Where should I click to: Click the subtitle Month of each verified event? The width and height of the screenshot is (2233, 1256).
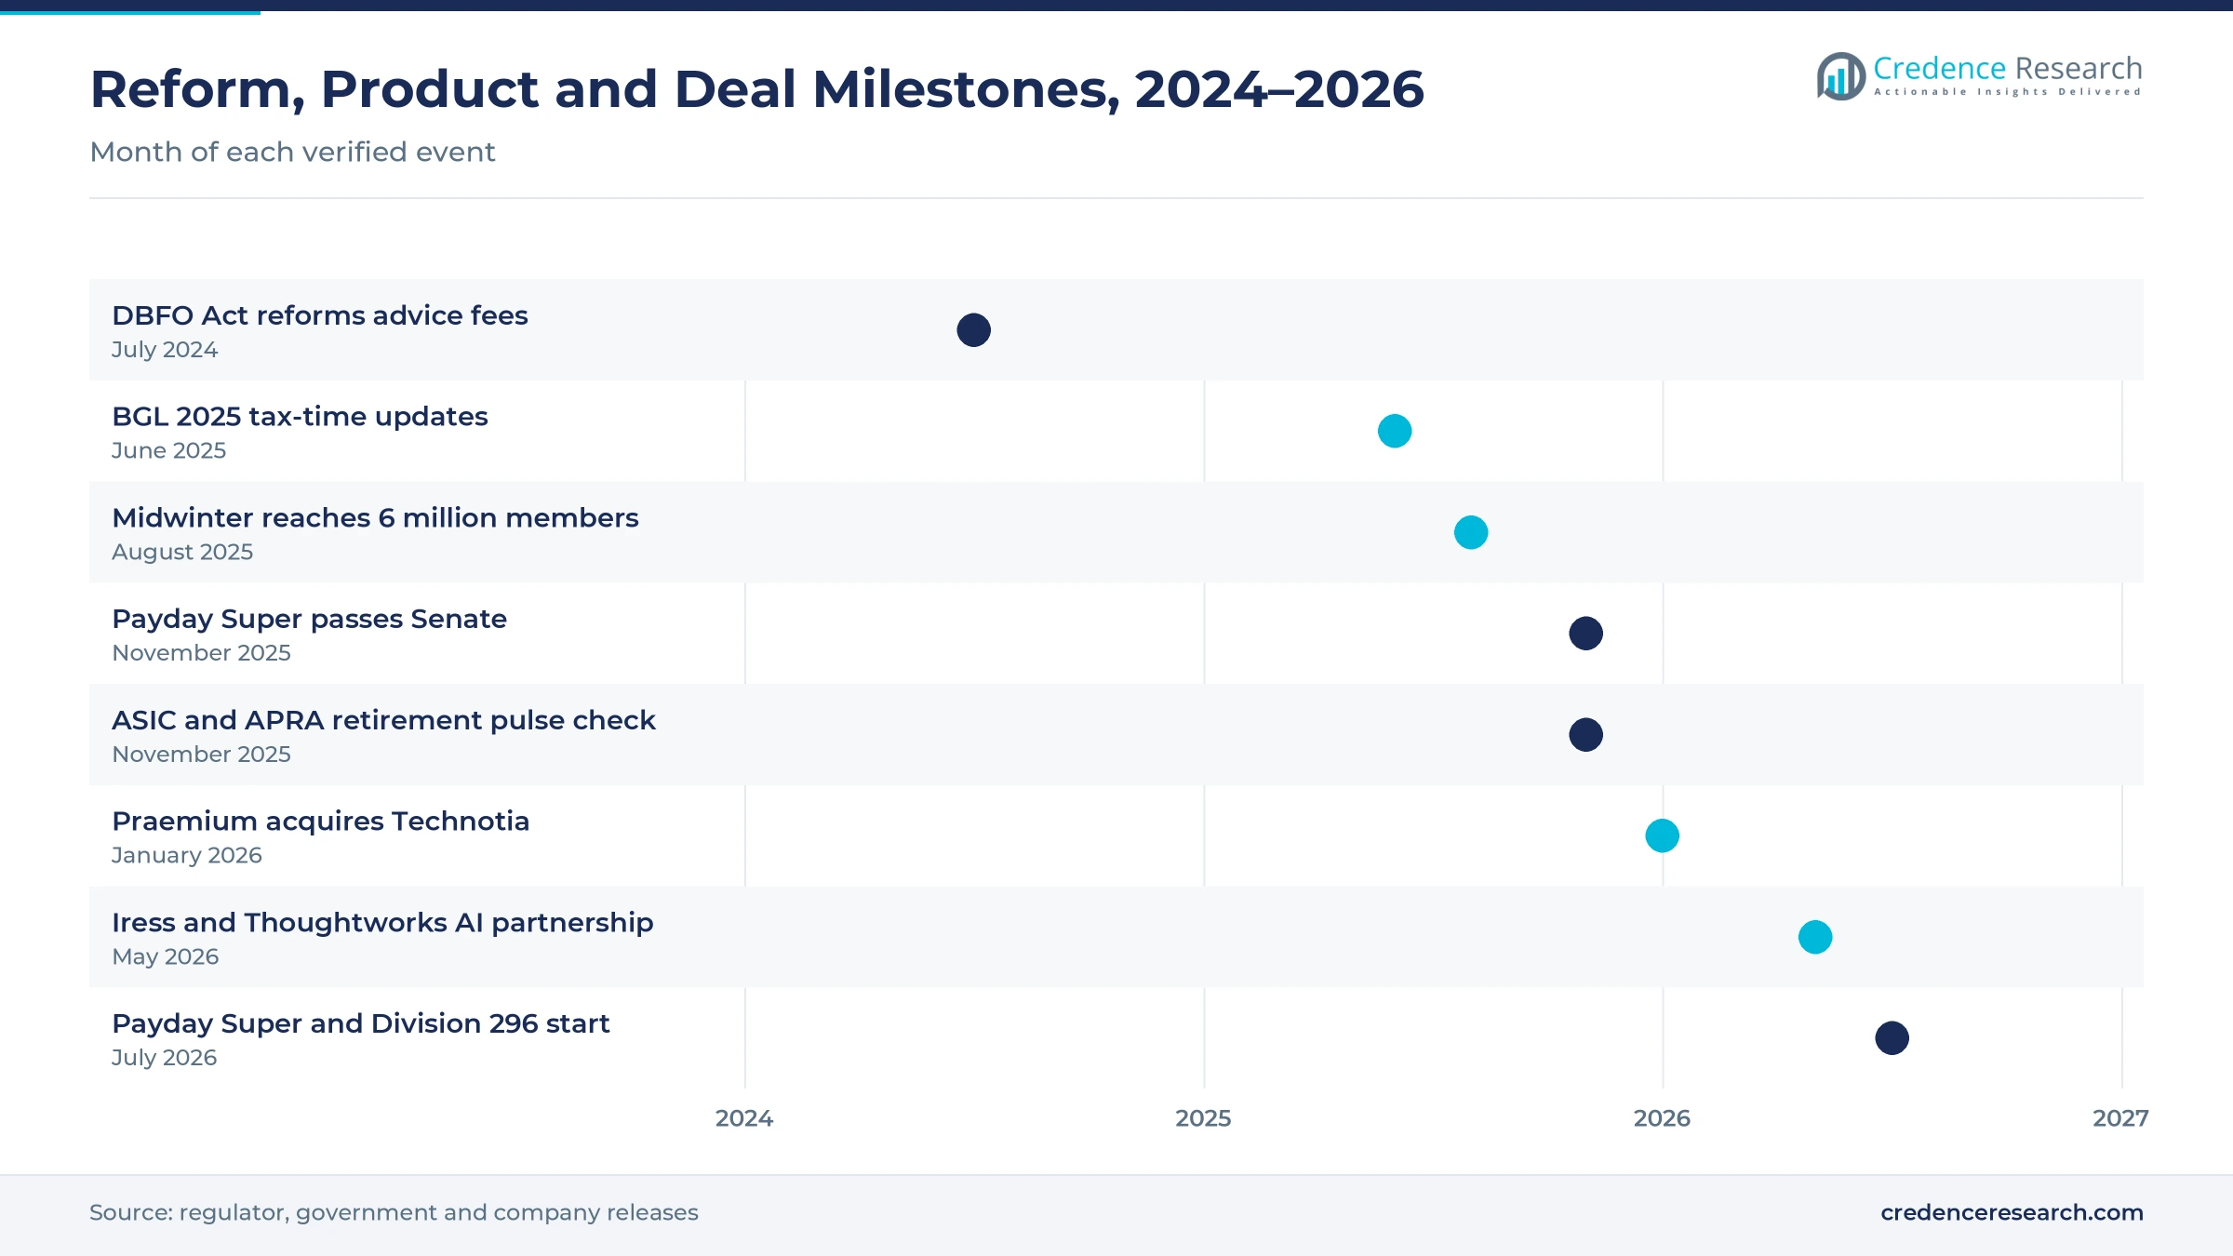point(292,152)
